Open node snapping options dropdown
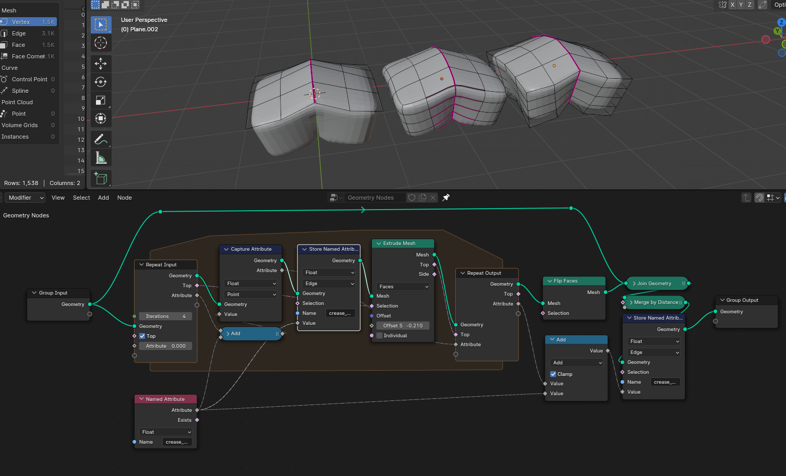Viewport: 786px width, 476px height. [773, 198]
